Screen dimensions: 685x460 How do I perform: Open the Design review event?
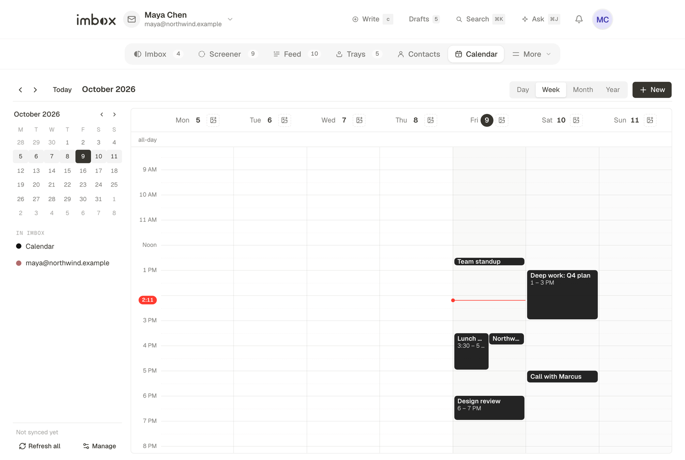489,408
